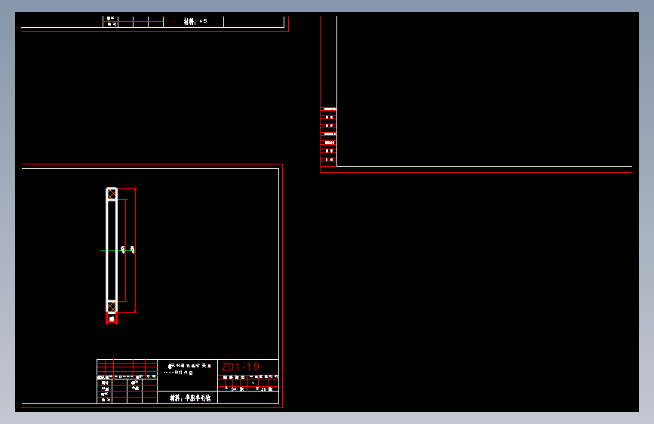Pick the lower hatched ring cross-section
This screenshot has height=424, width=654.
pos(112,307)
